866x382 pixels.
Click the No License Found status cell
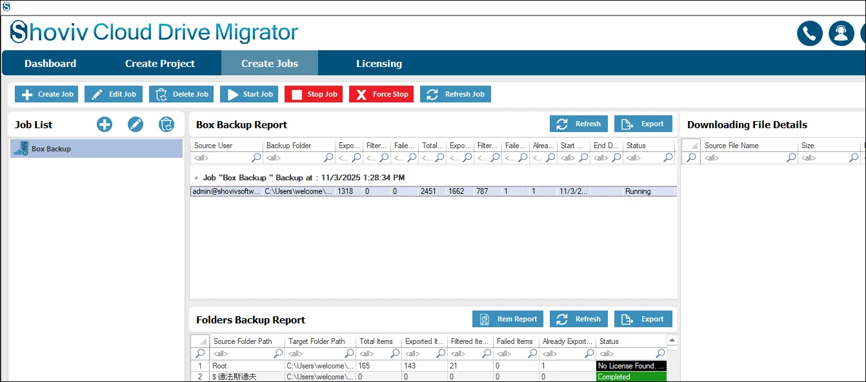pos(631,366)
